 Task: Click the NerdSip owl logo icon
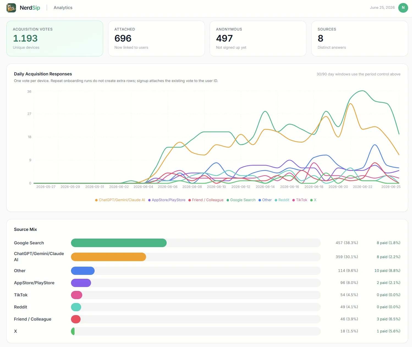pyautogui.click(x=11, y=8)
